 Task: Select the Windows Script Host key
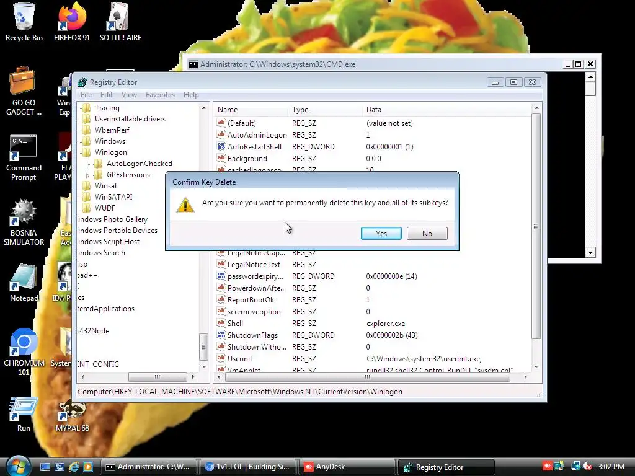coord(109,242)
